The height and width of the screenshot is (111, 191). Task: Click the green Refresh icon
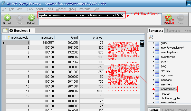click(x=31, y=18)
